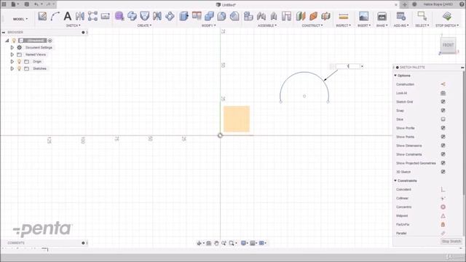The width and height of the screenshot is (466, 262).
Task: Open the MODIFY menu
Action: tap(208, 25)
